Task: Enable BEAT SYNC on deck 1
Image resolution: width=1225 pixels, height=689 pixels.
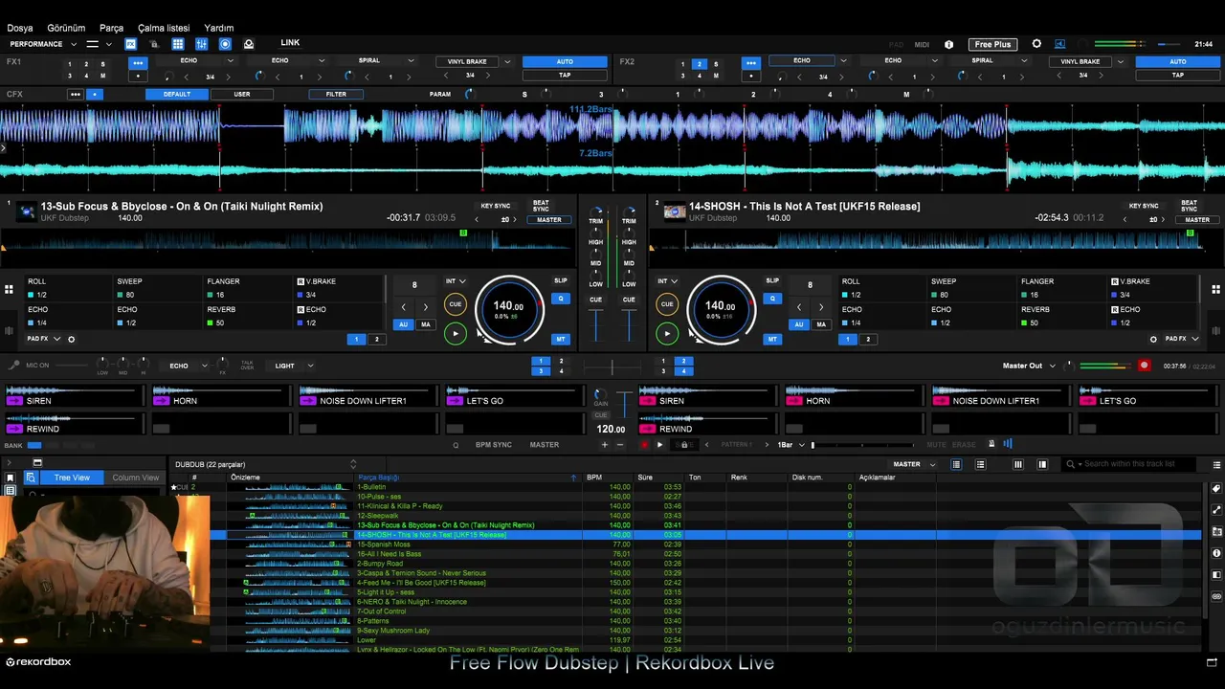Action: [541, 206]
